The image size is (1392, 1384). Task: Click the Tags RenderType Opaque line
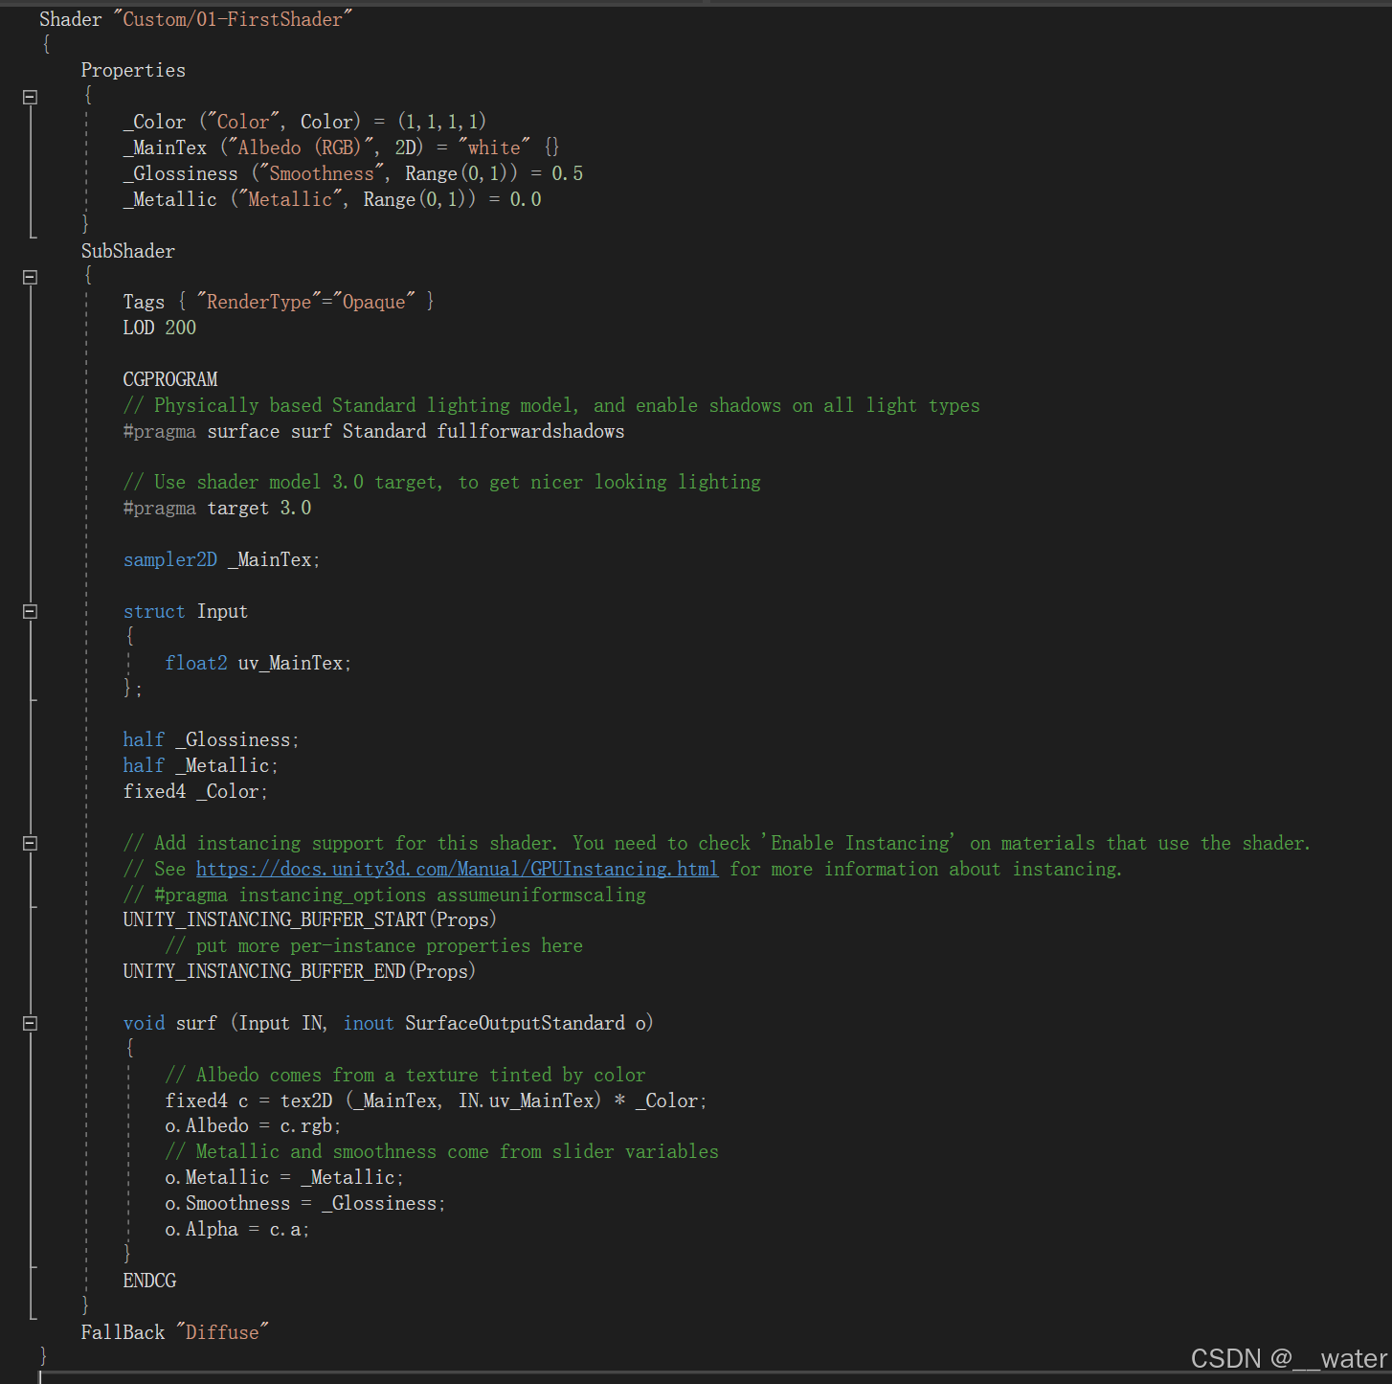coord(279,302)
